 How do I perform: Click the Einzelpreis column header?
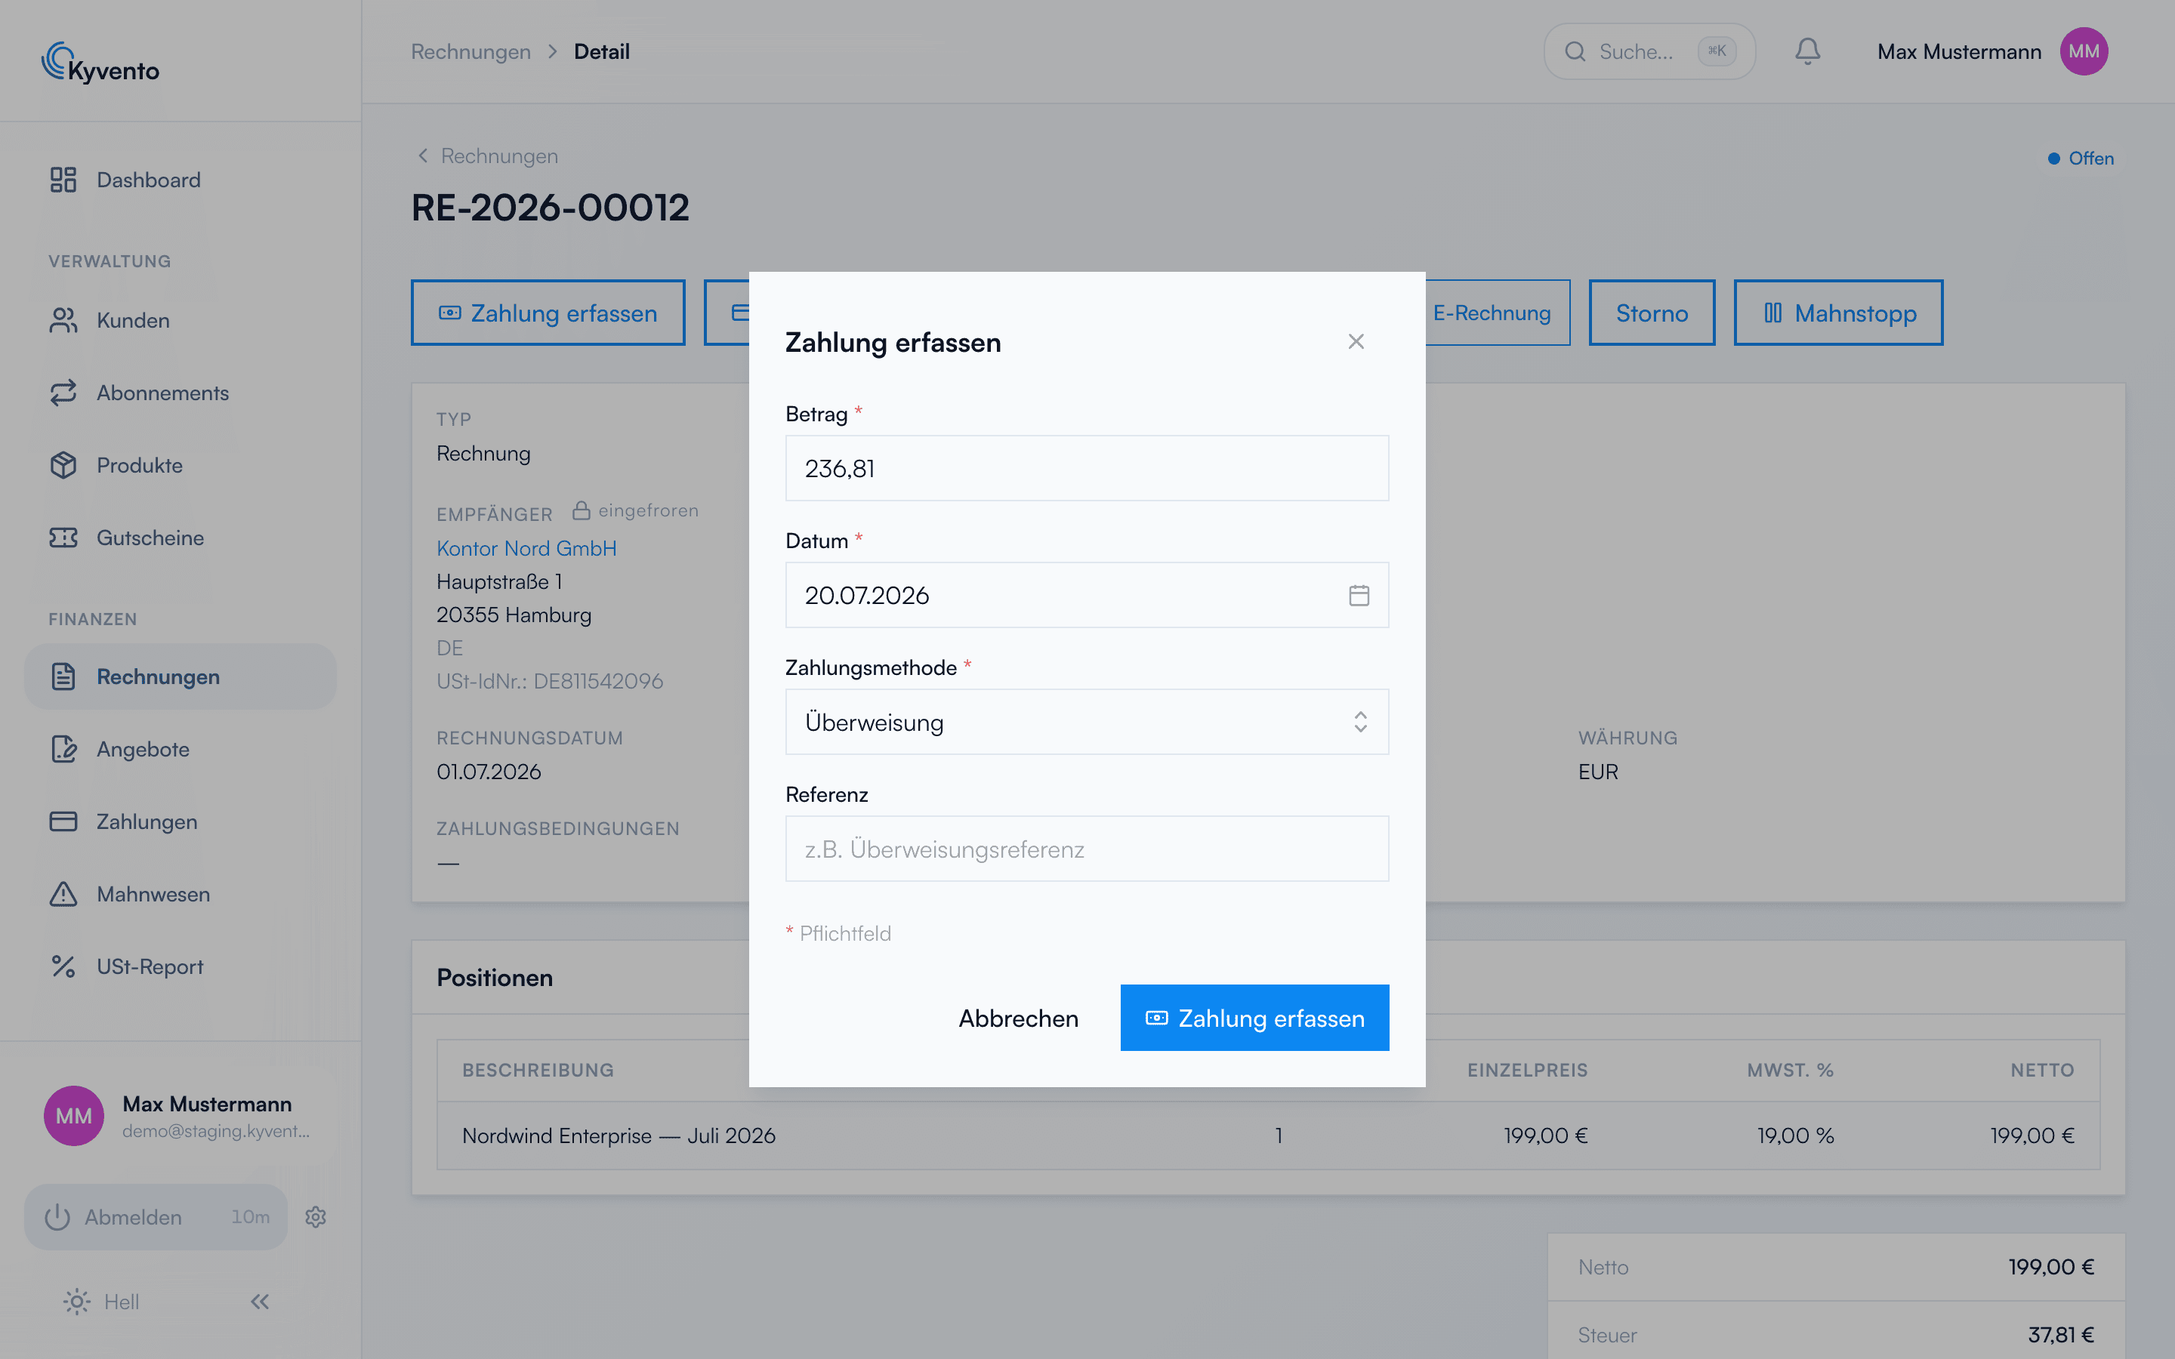pos(1527,1070)
